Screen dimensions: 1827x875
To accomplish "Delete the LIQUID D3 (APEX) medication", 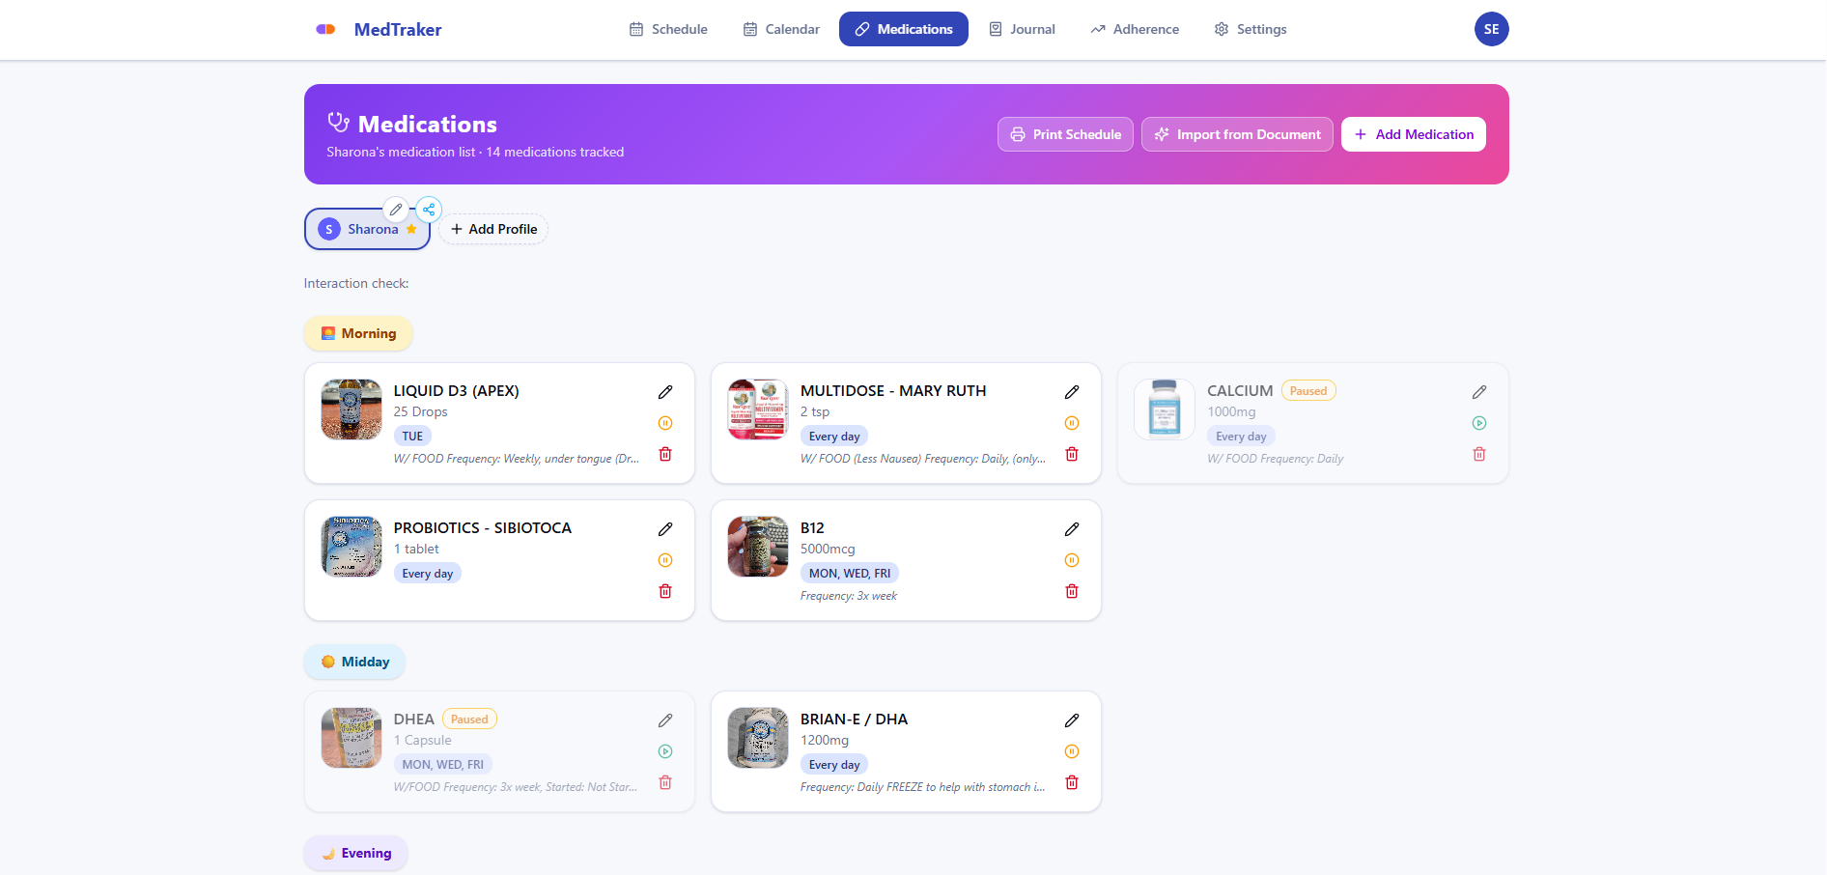I will click(x=665, y=454).
